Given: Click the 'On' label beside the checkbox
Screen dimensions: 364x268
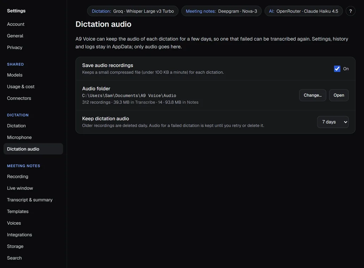Looking at the screenshot, I should [346, 69].
